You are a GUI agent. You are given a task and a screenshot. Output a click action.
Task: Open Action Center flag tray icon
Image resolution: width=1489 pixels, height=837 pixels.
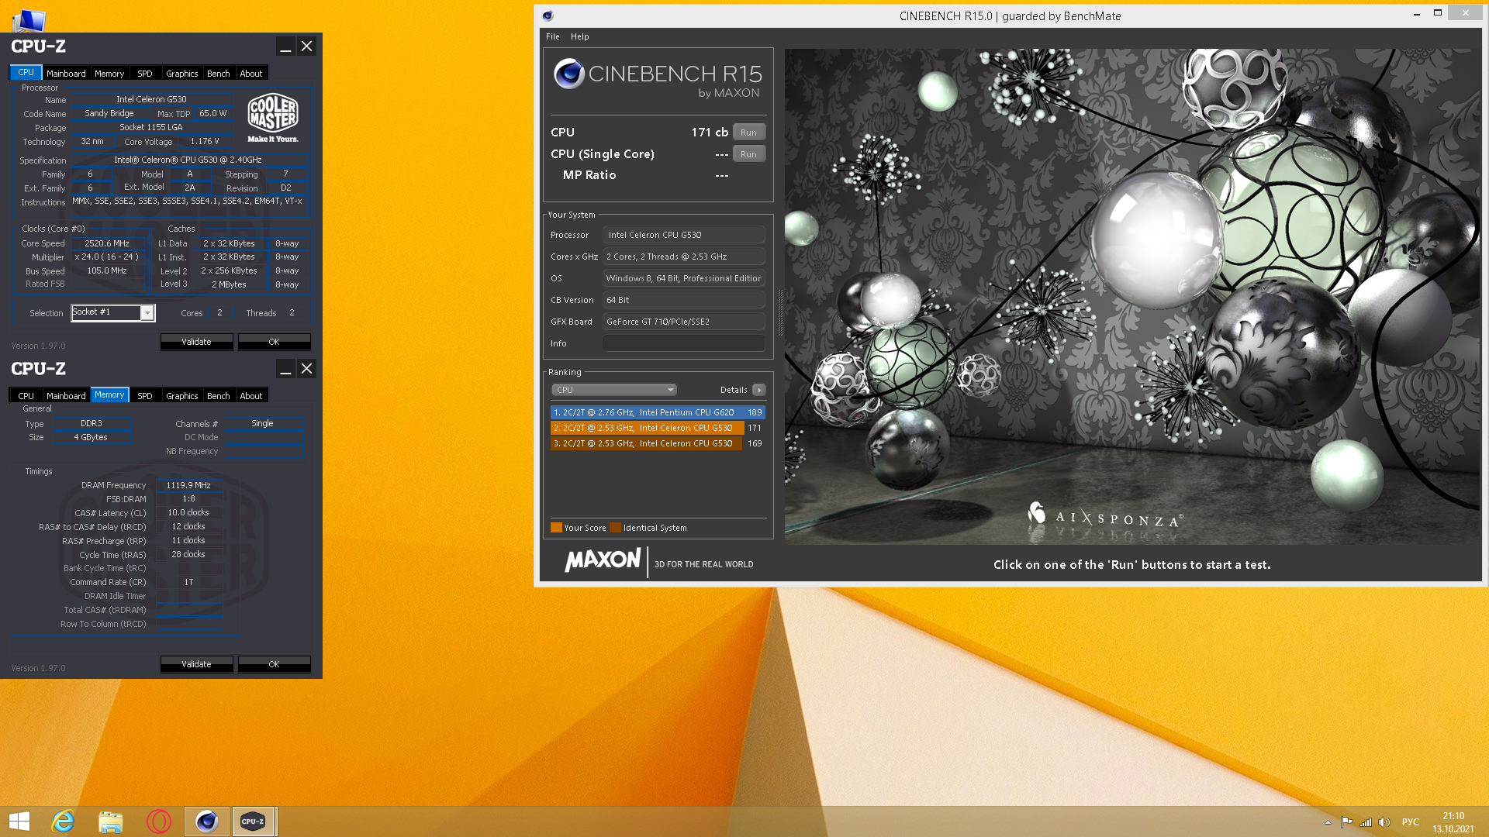coord(1346,822)
